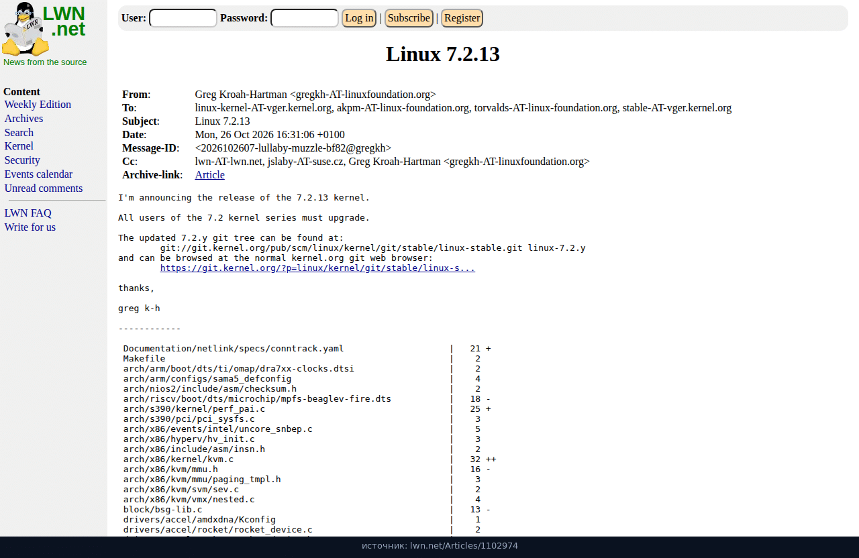The height and width of the screenshot is (558, 859).
Task: Open the Events calendar link
Action: pyautogui.click(x=38, y=174)
